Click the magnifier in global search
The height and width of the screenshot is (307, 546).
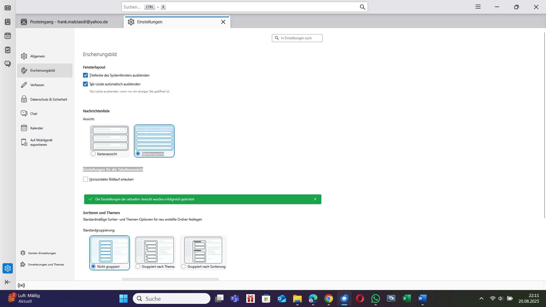pos(362,7)
